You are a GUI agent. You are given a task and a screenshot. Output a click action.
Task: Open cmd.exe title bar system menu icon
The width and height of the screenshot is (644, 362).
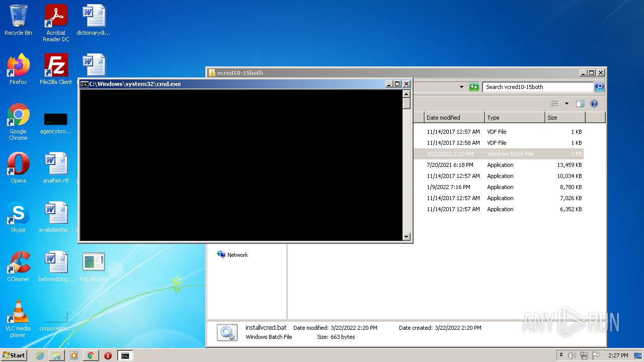click(85, 84)
